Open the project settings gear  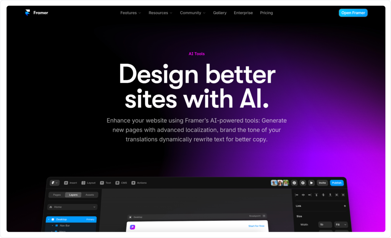point(303,182)
